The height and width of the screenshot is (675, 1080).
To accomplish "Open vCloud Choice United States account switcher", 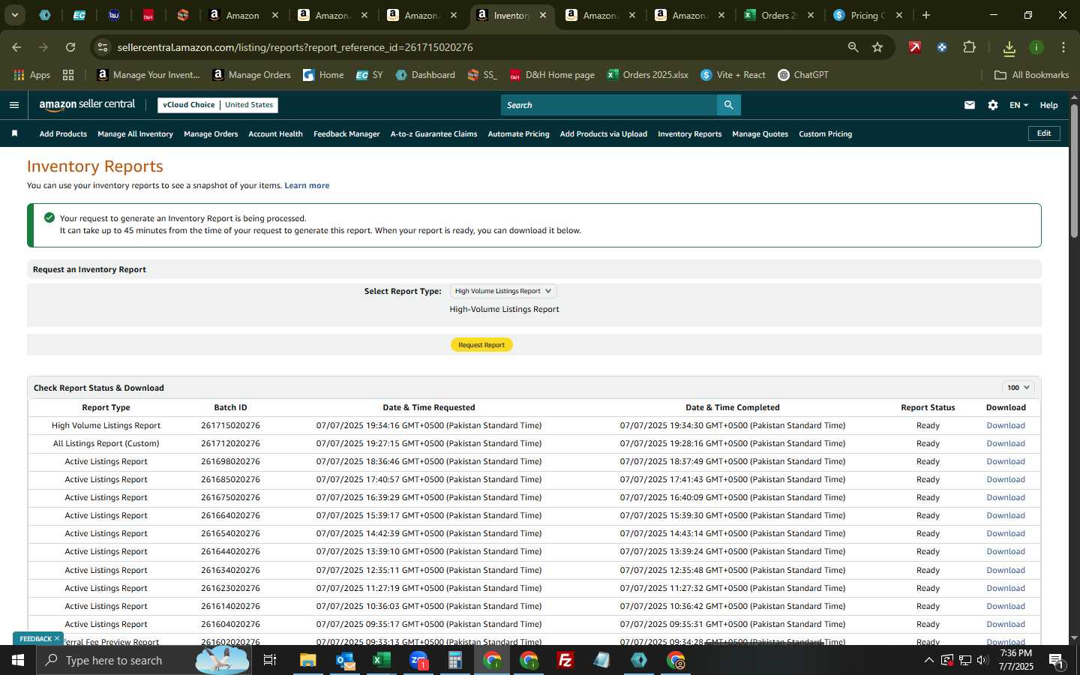I will [218, 105].
